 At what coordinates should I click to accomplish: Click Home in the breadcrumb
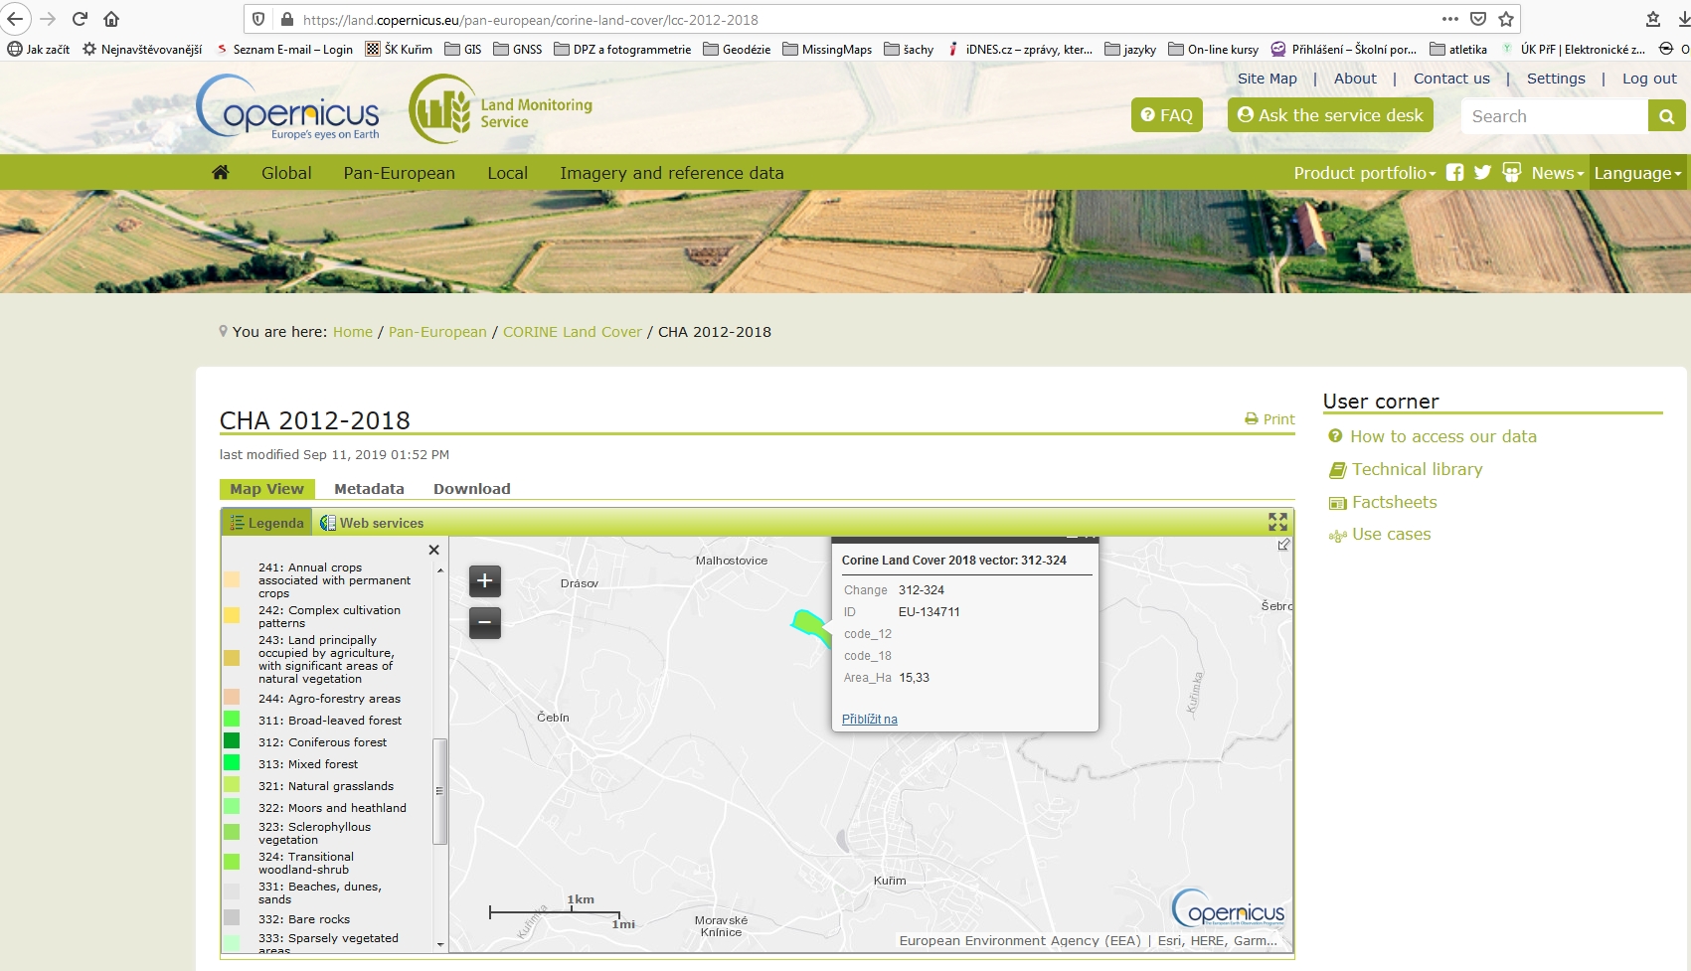pyautogui.click(x=353, y=332)
